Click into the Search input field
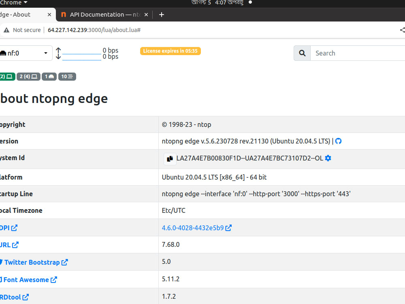 coord(358,53)
